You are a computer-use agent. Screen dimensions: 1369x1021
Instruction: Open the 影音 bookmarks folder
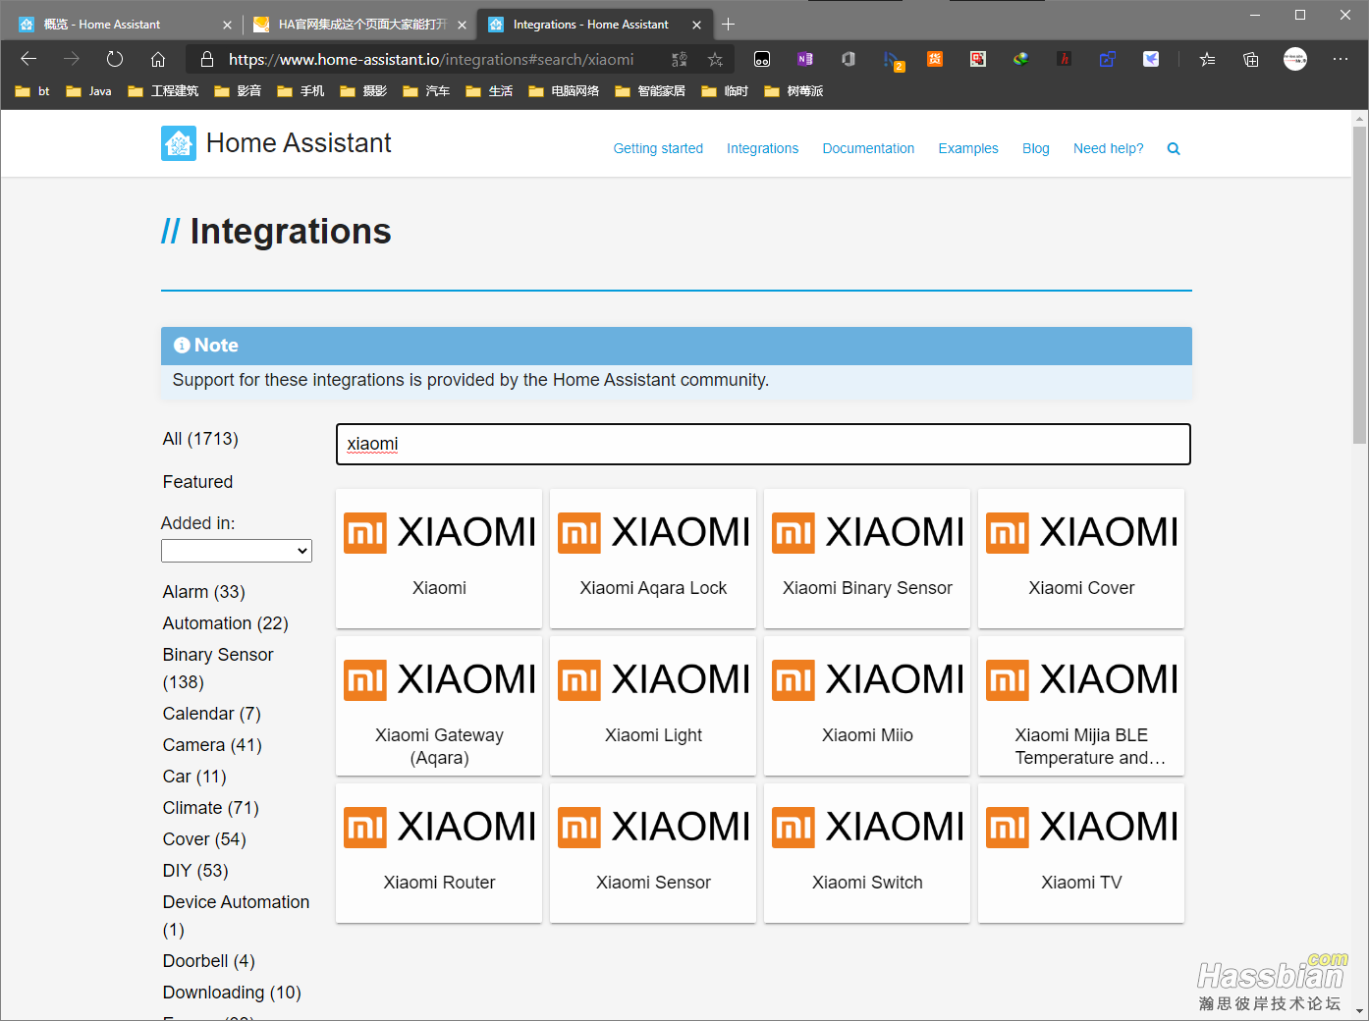tap(238, 91)
